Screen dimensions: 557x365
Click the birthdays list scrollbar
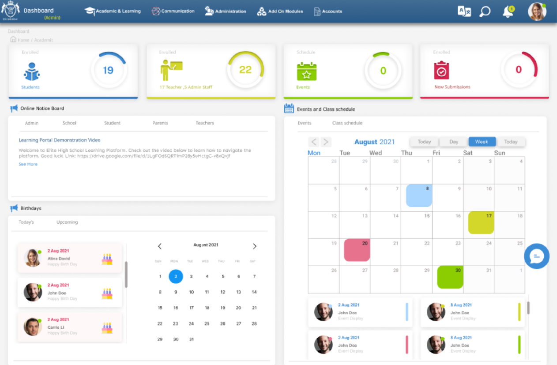[126, 274]
